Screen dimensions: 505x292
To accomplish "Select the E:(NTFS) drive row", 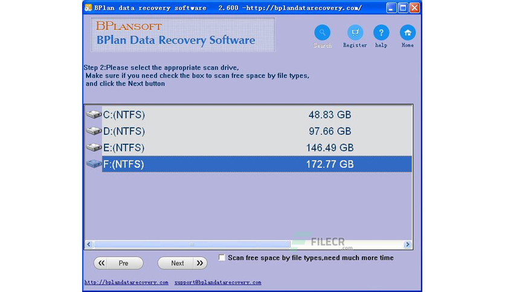I will click(249, 148).
